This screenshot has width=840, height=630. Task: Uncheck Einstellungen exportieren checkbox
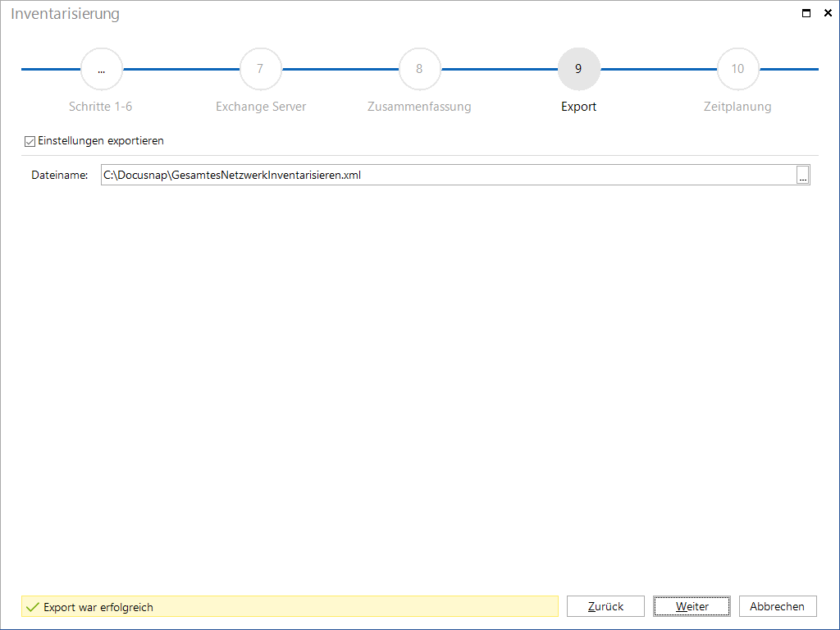point(30,141)
